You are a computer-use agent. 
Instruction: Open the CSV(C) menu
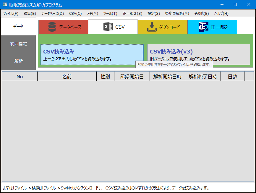click(x=75, y=14)
